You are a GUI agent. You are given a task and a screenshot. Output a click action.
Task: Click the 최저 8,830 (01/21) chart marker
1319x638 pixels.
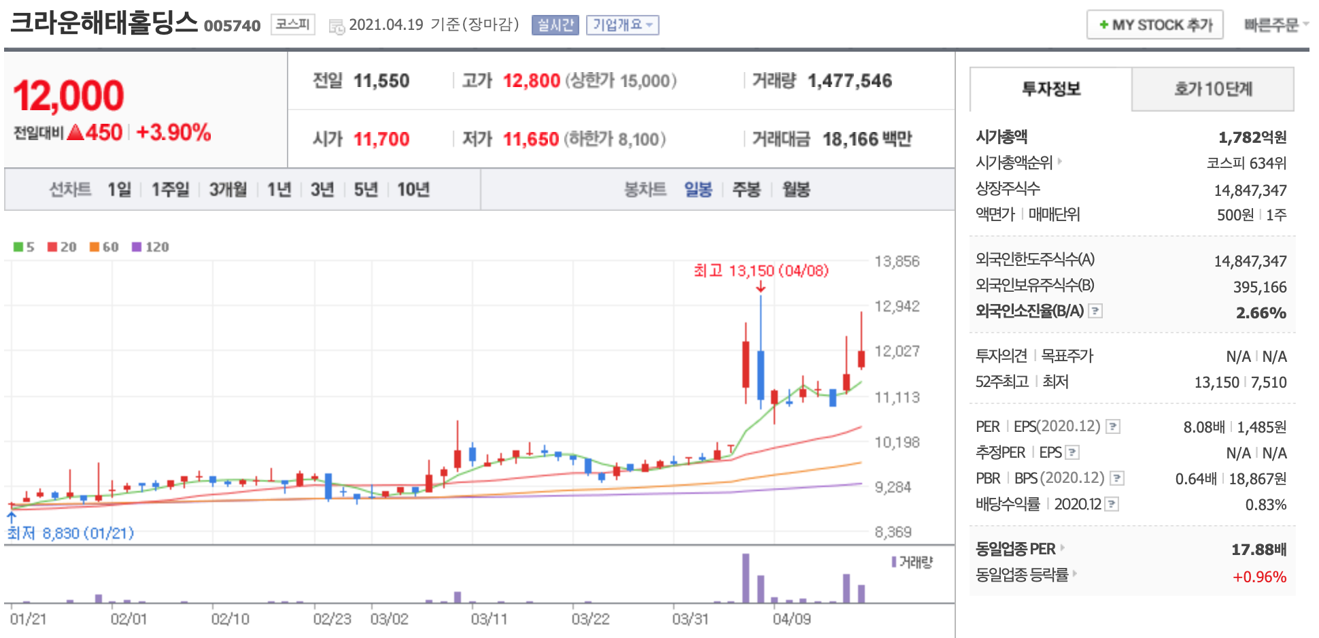click(x=71, y=533)
